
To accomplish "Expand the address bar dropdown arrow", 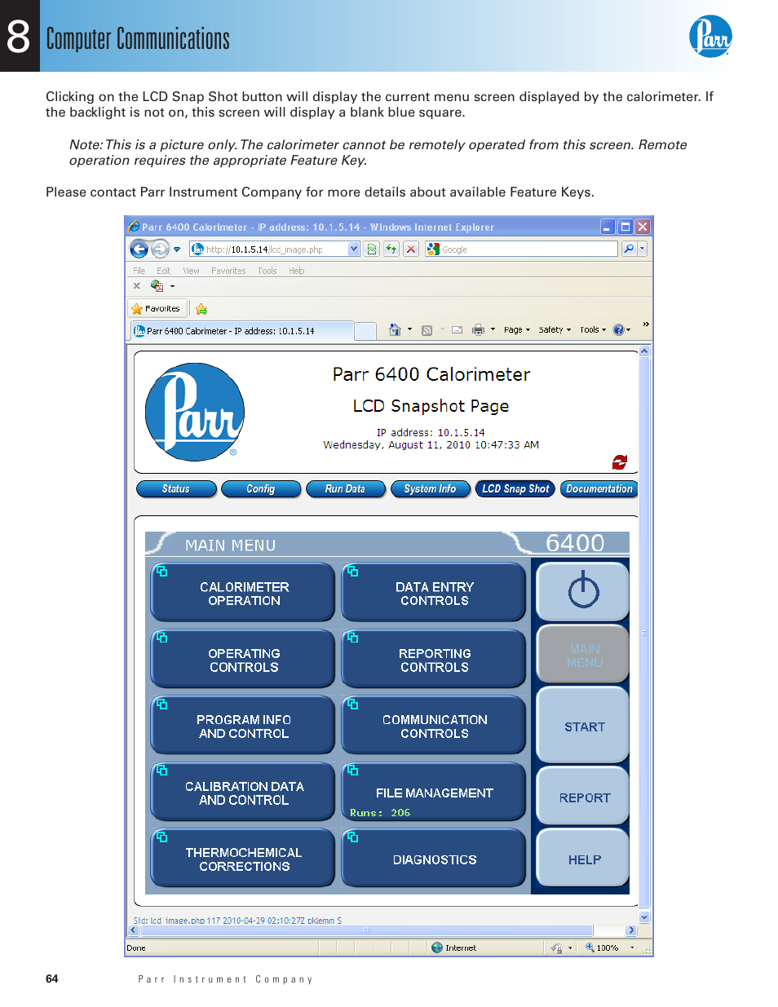I will [354, 250].
